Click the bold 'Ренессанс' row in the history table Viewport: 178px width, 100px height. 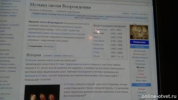pyautogui.click(x=99, y=33)
